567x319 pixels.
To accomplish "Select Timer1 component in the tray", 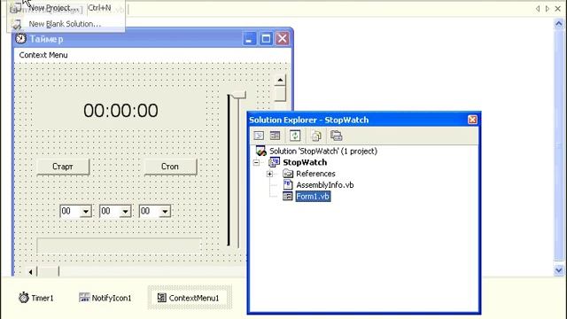I will pos(35,298).
